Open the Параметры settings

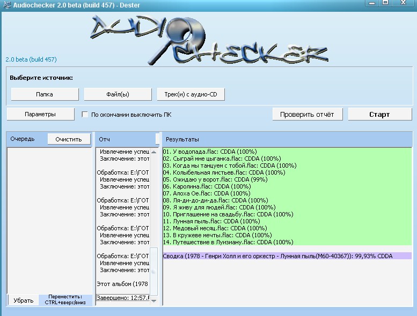point(40,114)
